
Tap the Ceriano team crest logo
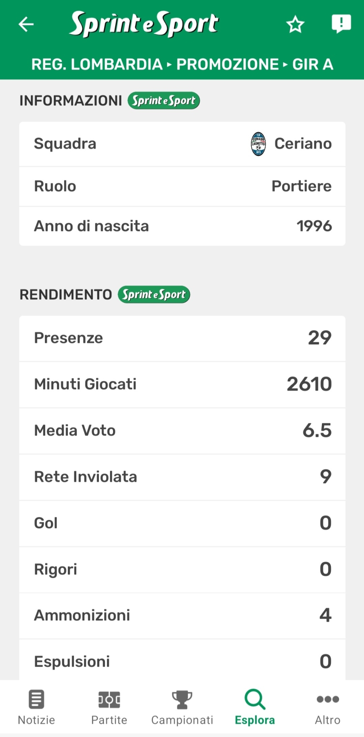pyautogui.click(x=258, y=144)
